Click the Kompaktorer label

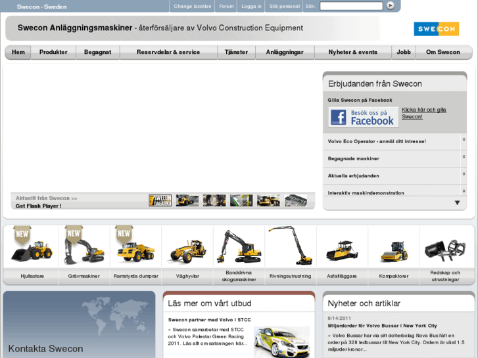tap(394, 276)
